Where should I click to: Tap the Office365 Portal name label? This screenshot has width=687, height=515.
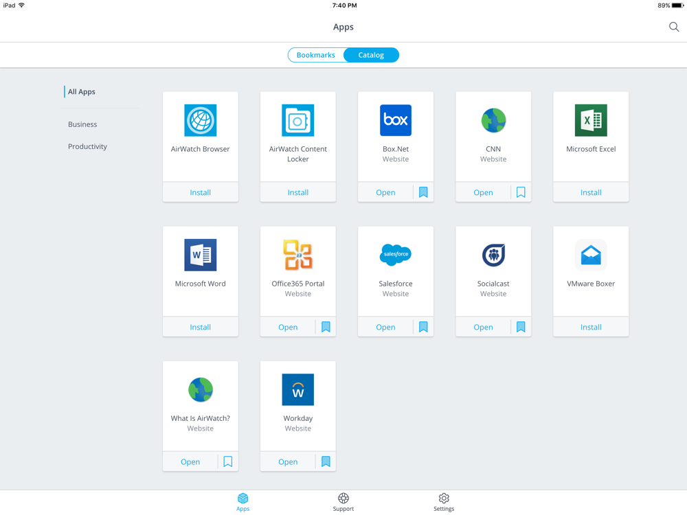[x=298, y=284]
